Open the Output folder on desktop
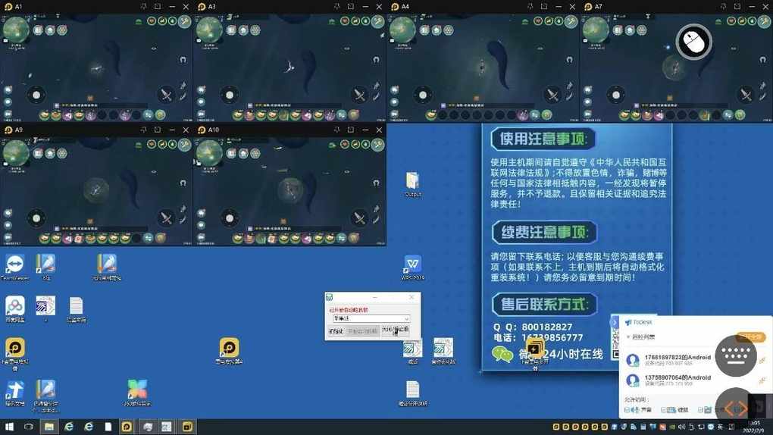Screen dimensions: 773x435 [412, 184]
